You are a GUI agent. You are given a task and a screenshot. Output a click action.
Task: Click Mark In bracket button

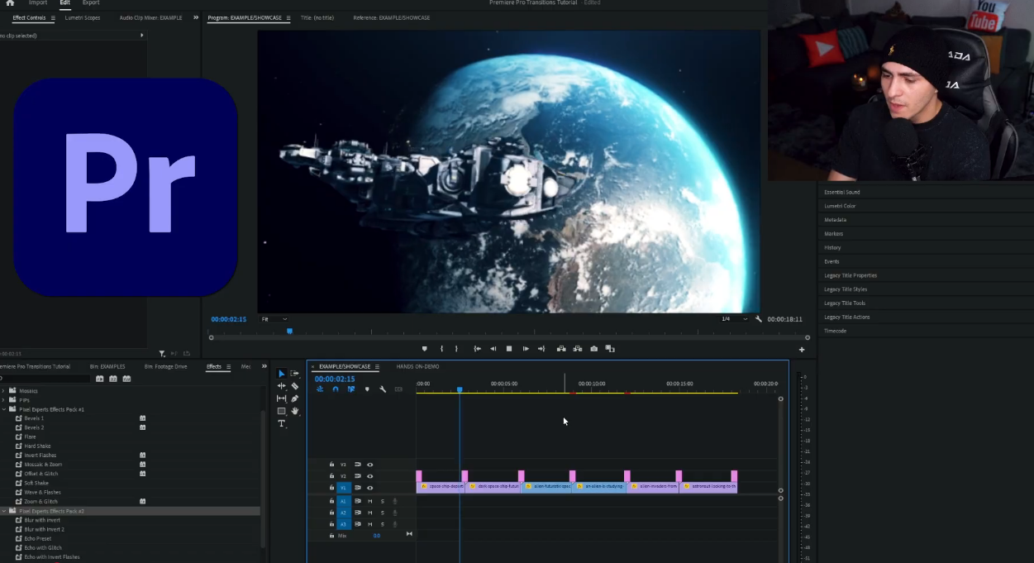[441, 349]
